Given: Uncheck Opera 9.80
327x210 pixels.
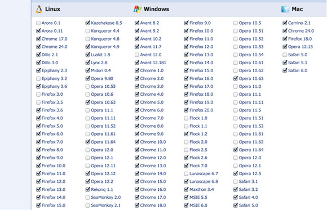Looking at the screenshot, I should [87, 79].
